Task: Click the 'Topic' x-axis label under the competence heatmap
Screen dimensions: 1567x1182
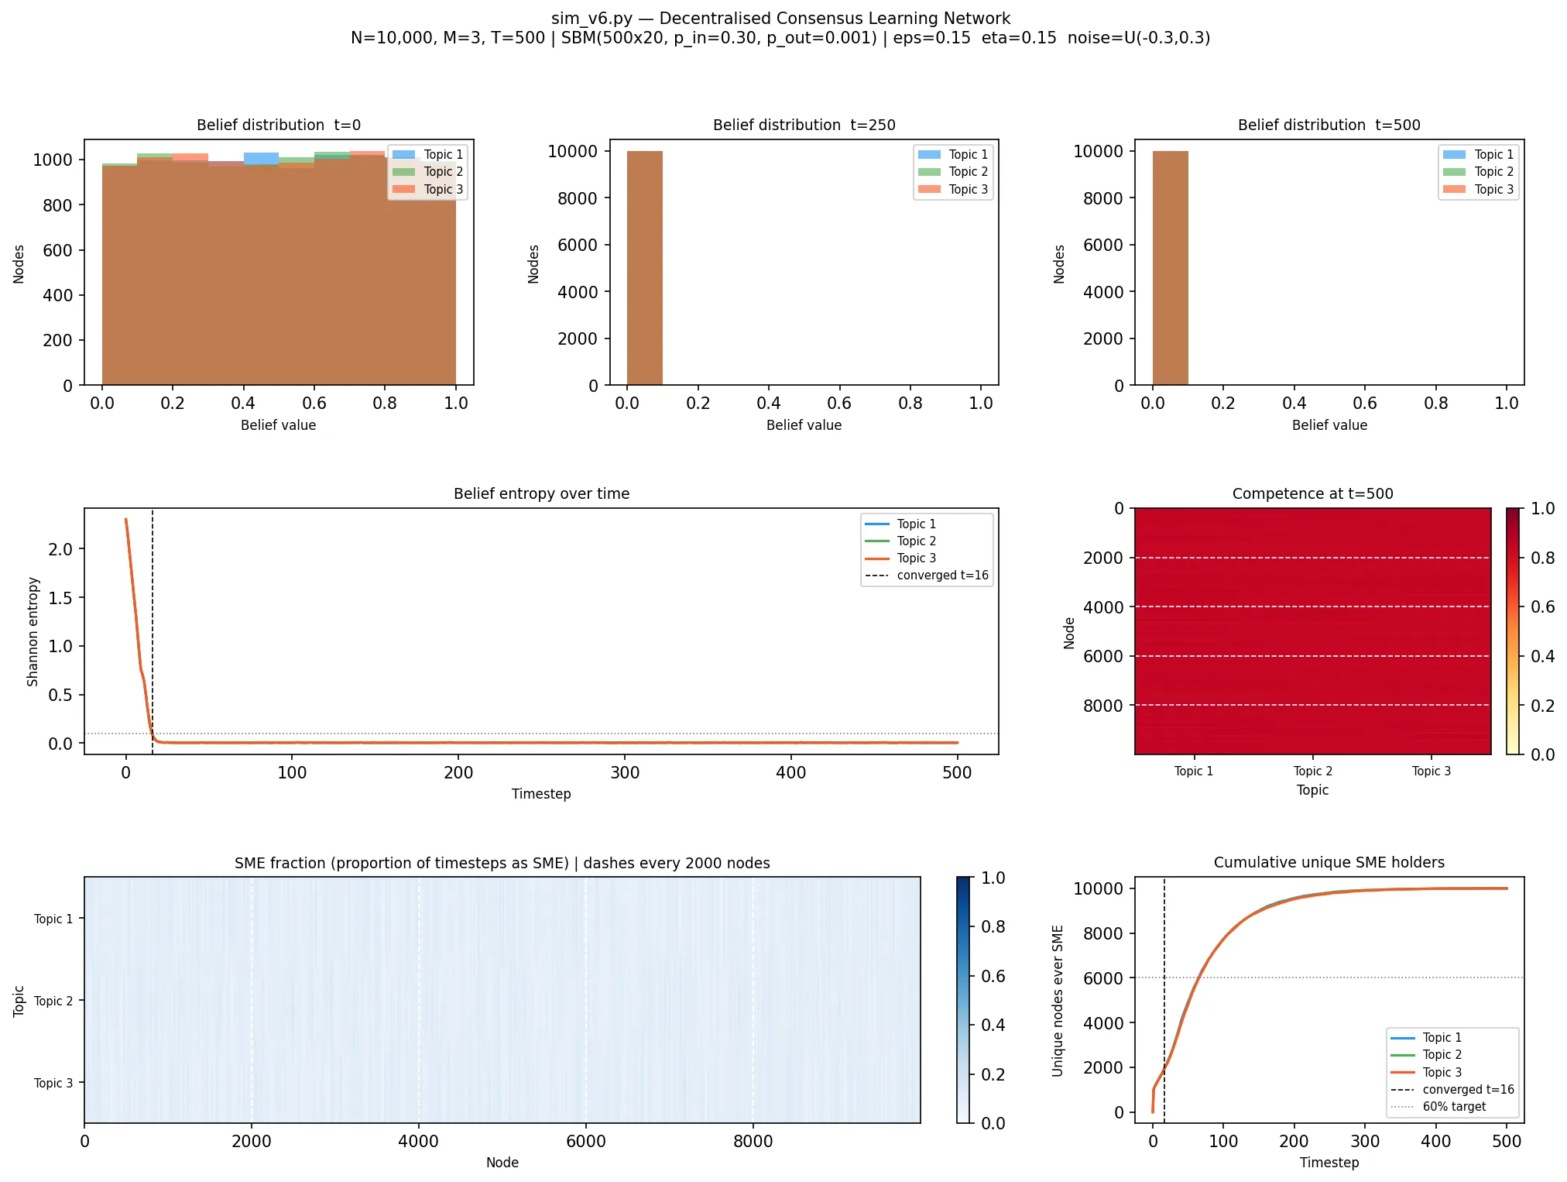Action: [x=1312, y=790]
